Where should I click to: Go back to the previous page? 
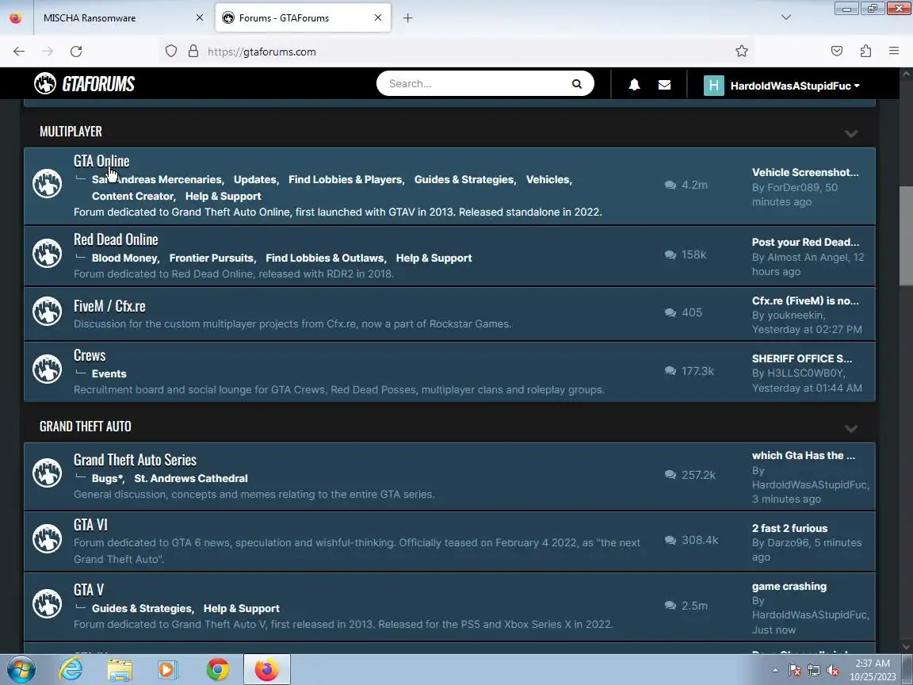[x=19, y=52]
